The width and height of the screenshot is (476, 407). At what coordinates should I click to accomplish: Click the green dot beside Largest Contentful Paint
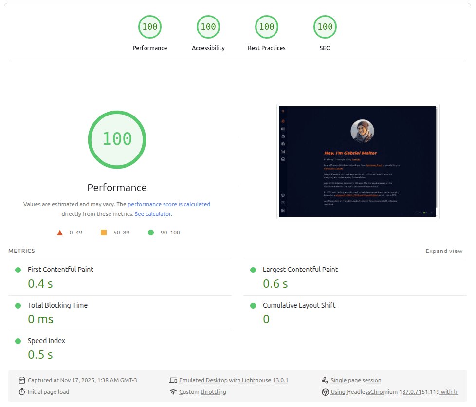253,270
